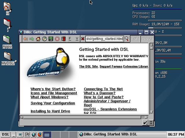Open the 'Icons and File Management' link

(x=54, y=93)
